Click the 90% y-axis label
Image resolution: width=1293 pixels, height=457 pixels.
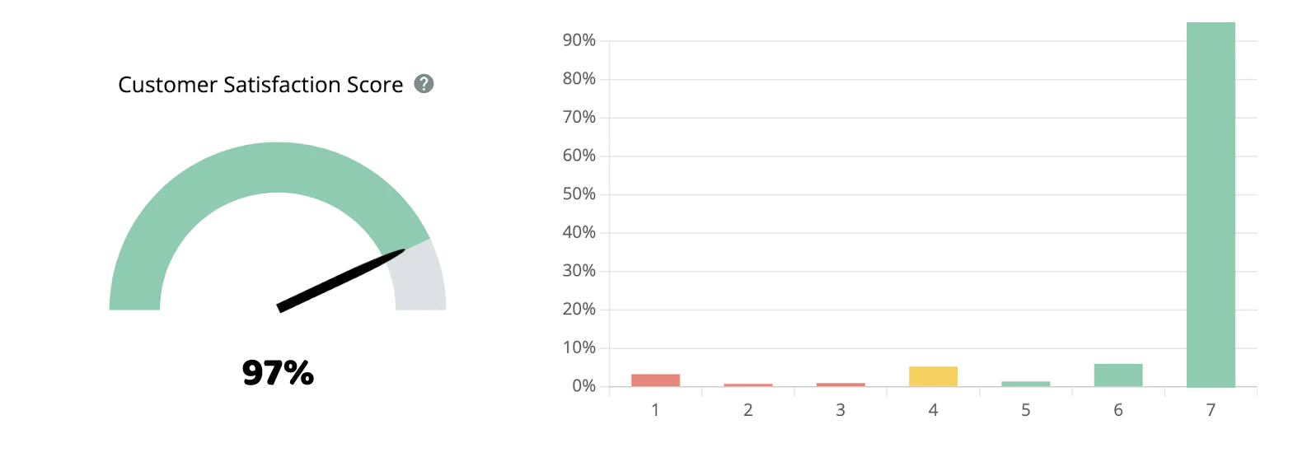coord(579,40)
